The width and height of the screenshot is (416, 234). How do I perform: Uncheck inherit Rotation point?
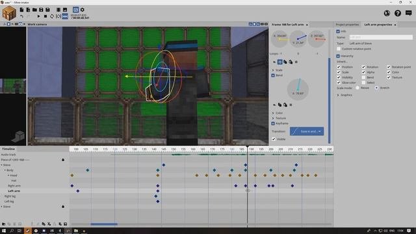pyautogui.click(x=389, y=67)
